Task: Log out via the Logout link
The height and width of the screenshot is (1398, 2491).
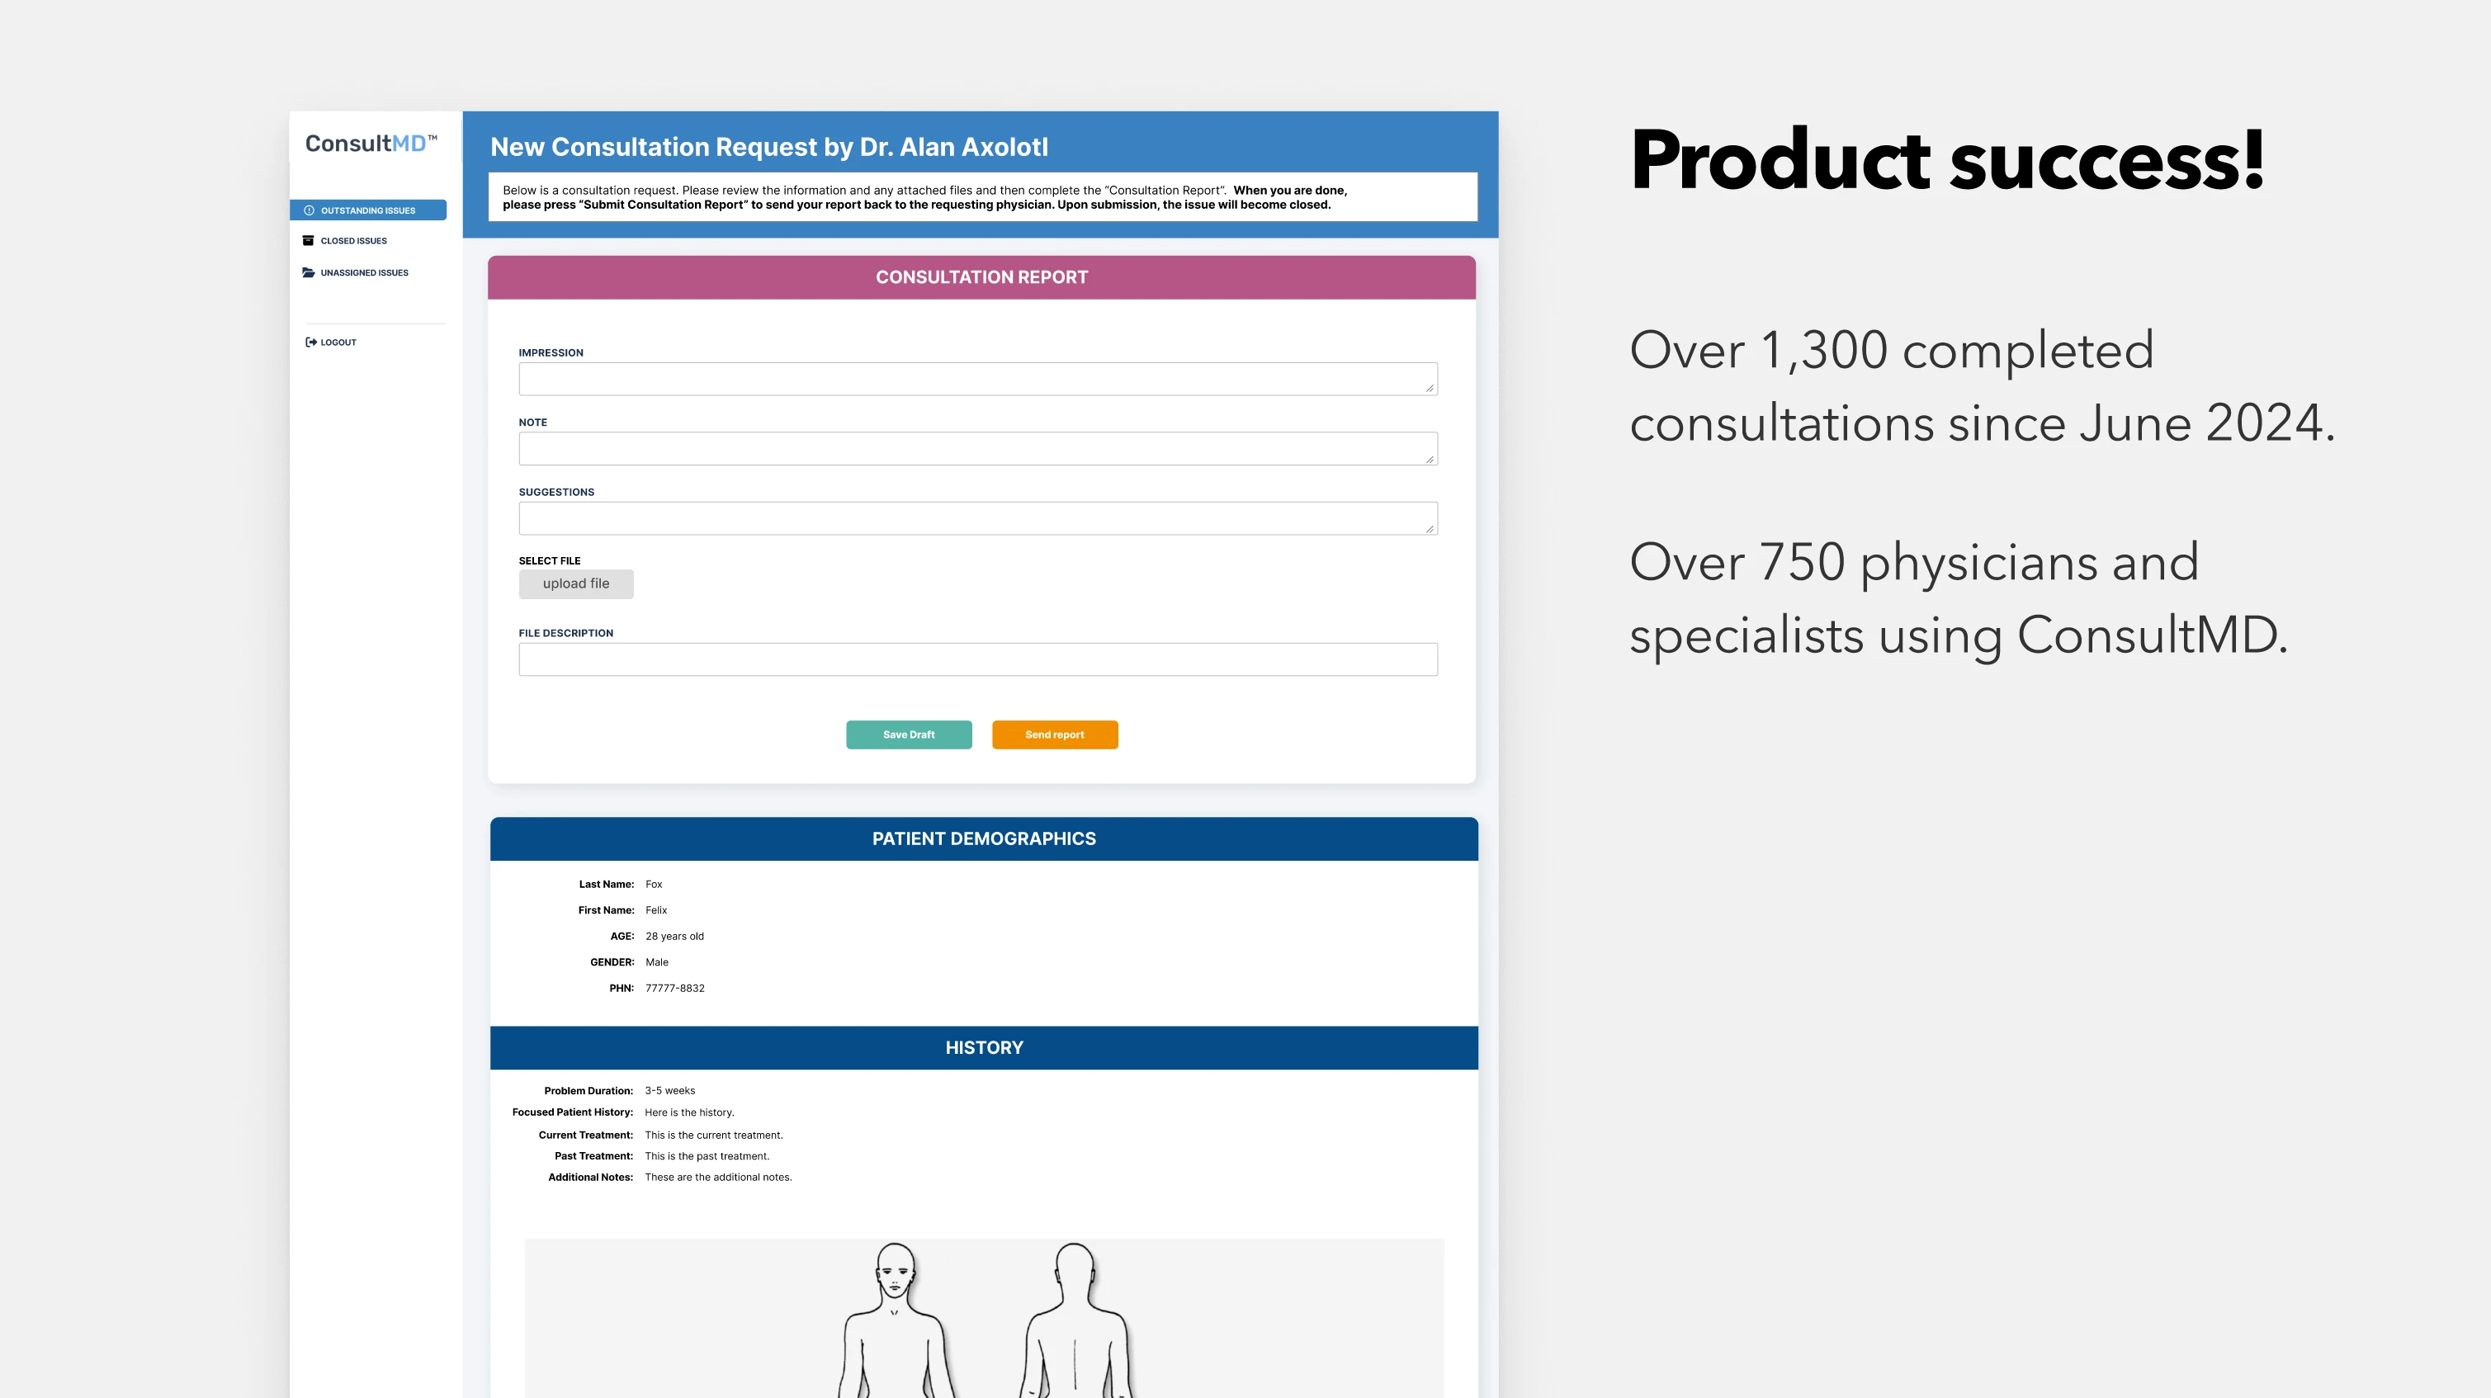Action: 338,342
